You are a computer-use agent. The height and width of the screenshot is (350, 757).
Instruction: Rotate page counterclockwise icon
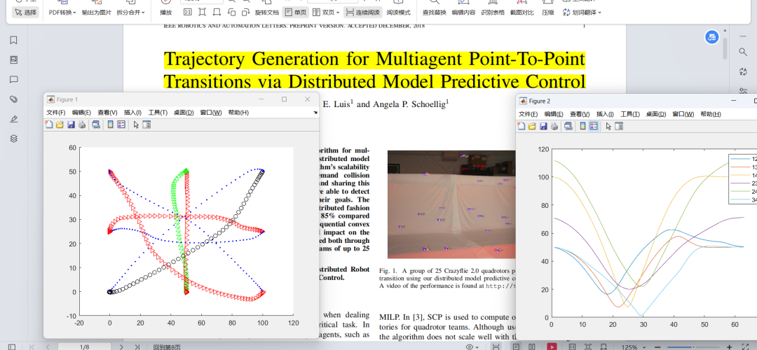pos(231,12)
